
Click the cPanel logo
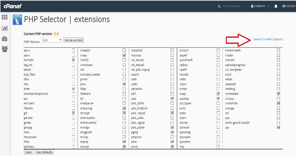tap(13, 6)
